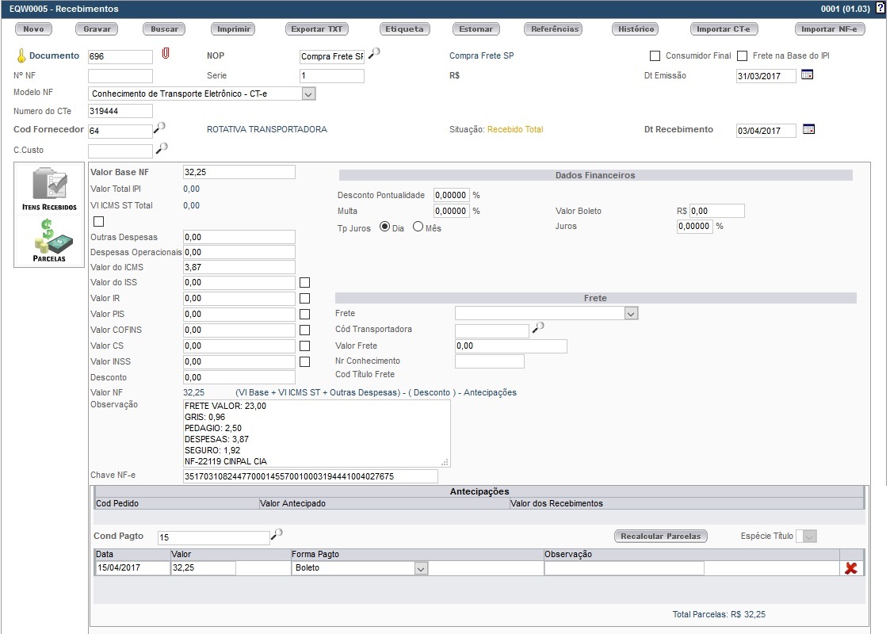Click the Cod Fornecedor search magnifier
This screenshot has height=634, width=890.
coord(159,128)
